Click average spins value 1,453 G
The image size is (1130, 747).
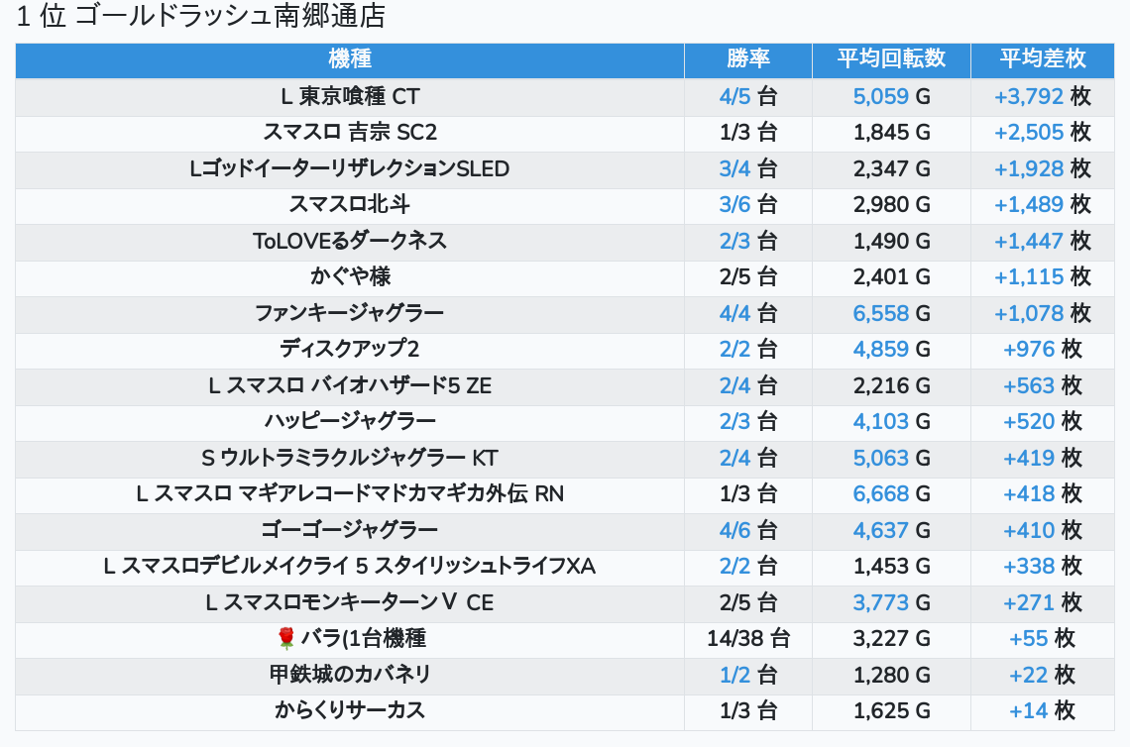pyautogui.click(x=891, y=566)
